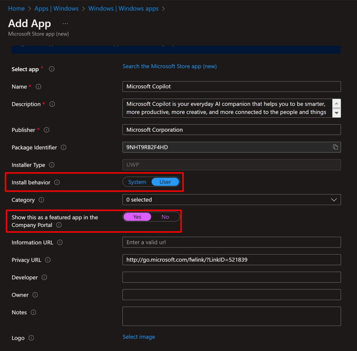Screen dimensions: 357x351
Task: Click into the Description text box
Action: (227, 108)
